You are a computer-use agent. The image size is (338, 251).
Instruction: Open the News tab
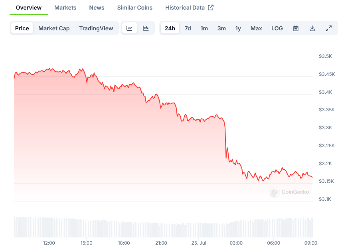pyautogui.click(x=97, y=8)
